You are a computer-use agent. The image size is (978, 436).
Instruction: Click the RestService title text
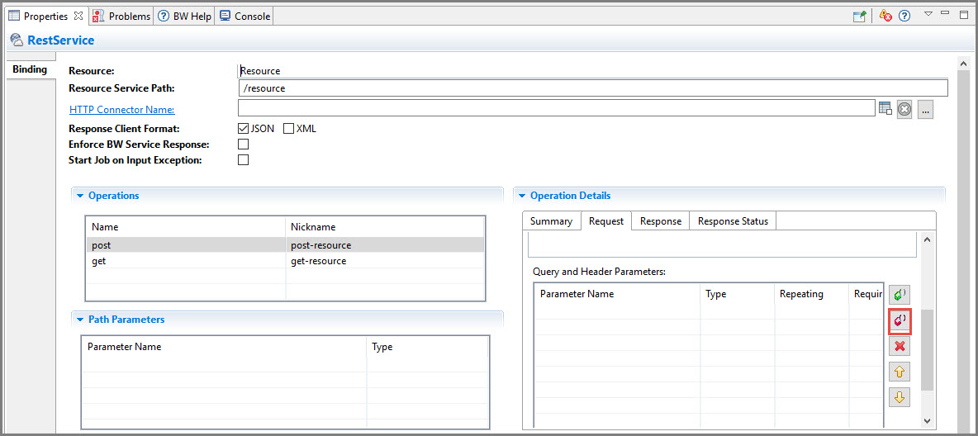point(60,40)
